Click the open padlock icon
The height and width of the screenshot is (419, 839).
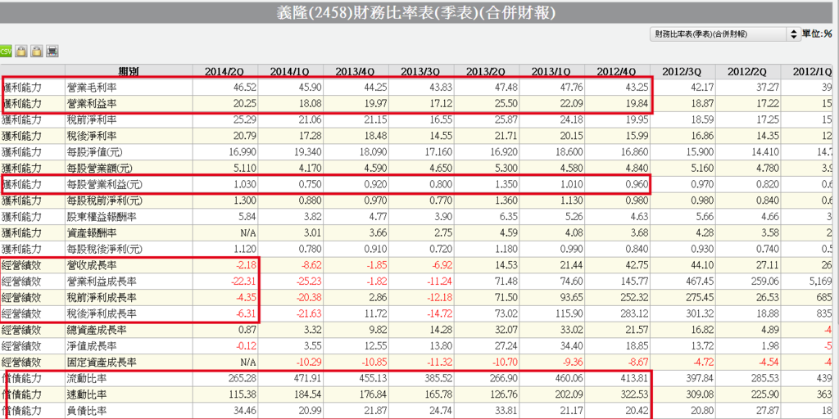click(x=36, y=52)
